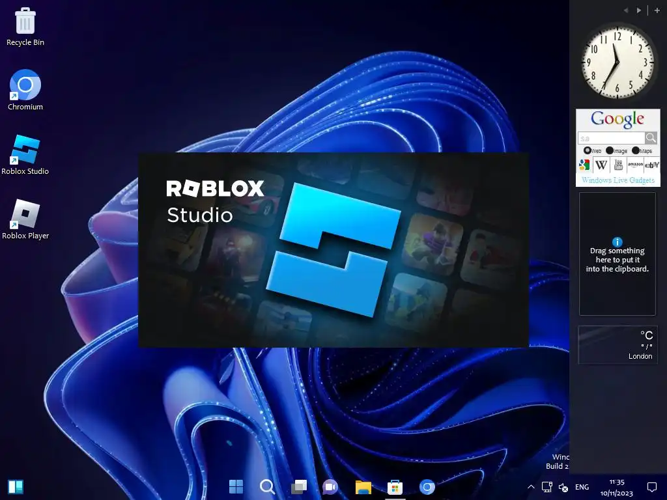Click the clipboard gadget drop area text
The width and height of the screenshot is (667, 500).
[617, 260]
